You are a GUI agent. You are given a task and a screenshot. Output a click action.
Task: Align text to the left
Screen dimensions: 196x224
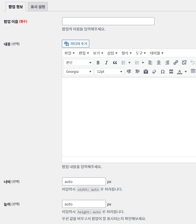tap(150, 62)
